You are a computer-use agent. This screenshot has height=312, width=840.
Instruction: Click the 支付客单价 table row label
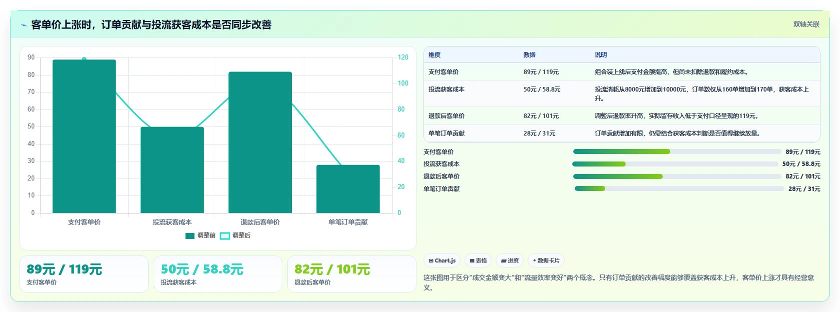tap(444, 72)
